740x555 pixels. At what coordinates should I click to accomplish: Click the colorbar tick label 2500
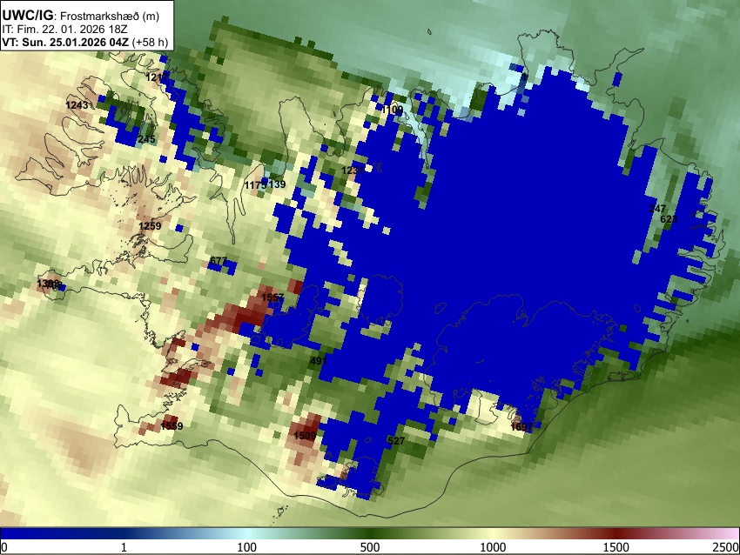coord(726,547)
